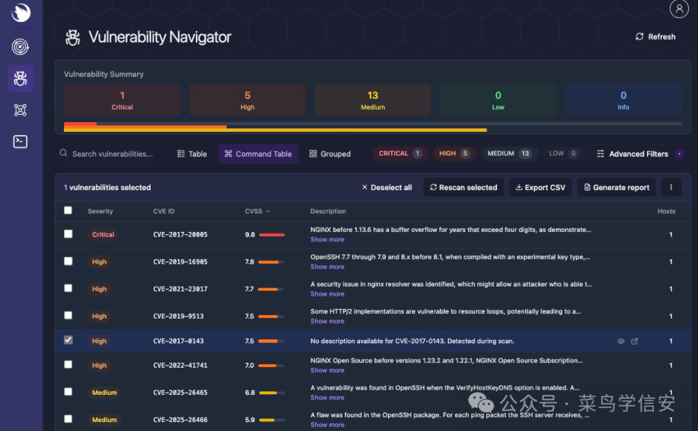Filter by CRITICAL severity chip
Image resolution: width=698 pixels, height=431 pixels.
tap(400, 153)
